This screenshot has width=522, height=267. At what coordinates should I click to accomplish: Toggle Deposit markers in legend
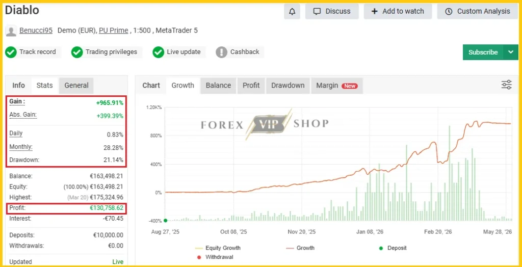pyautogui.click(x=393, y=248)
